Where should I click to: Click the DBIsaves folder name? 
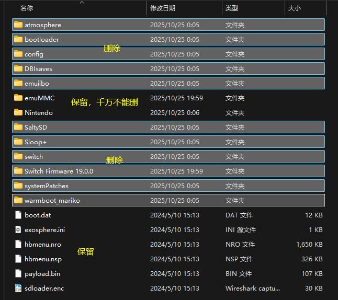(38, 68)
